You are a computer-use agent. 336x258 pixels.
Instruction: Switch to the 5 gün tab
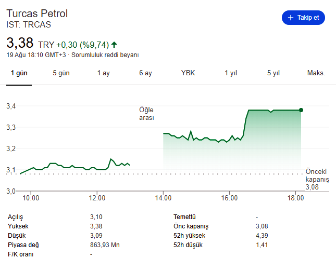(x=61, y=73)
